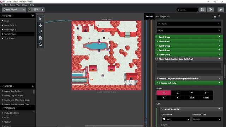Select the Menu Page 1 scene
This screenshot has height=127, width=226.
click(x=17, y=25)
